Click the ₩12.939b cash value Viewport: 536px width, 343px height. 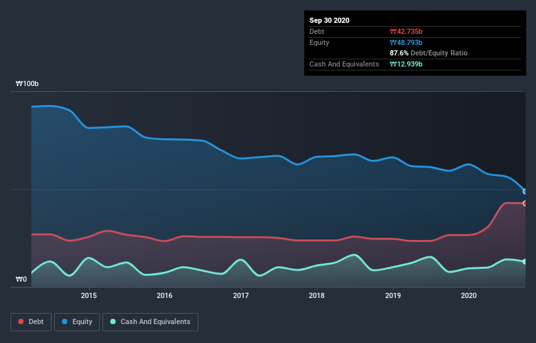406,64
